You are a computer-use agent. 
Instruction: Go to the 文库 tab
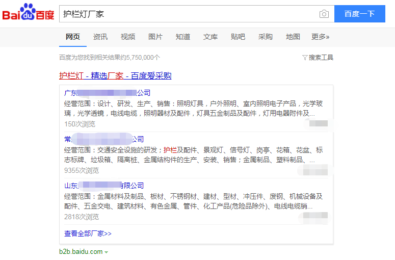pos(210,37)
